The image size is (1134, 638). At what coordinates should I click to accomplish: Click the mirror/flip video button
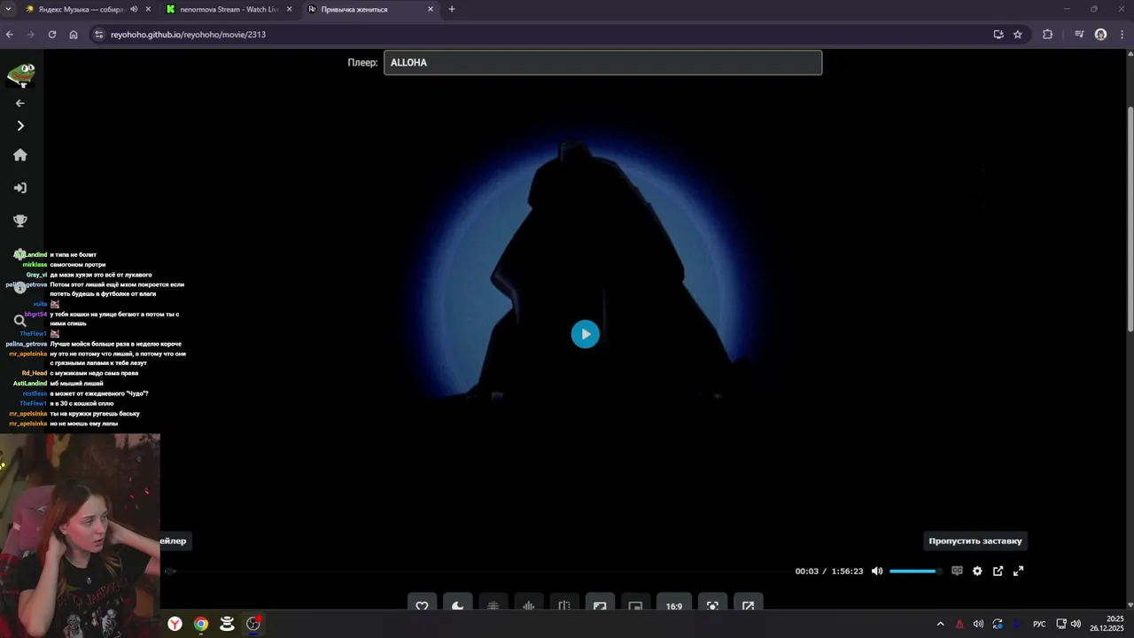click(563, 604)
